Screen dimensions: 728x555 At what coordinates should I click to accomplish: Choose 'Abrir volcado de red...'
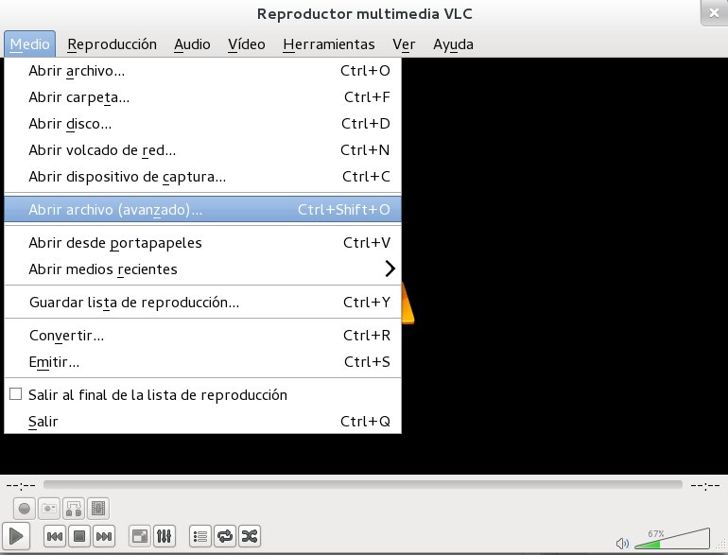click(x=203, y=150)
